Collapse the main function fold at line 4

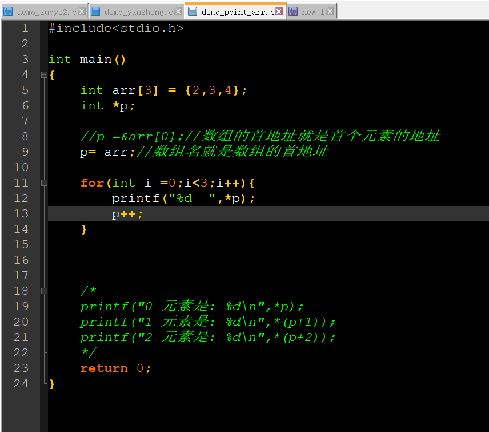[x=45, y=74]
